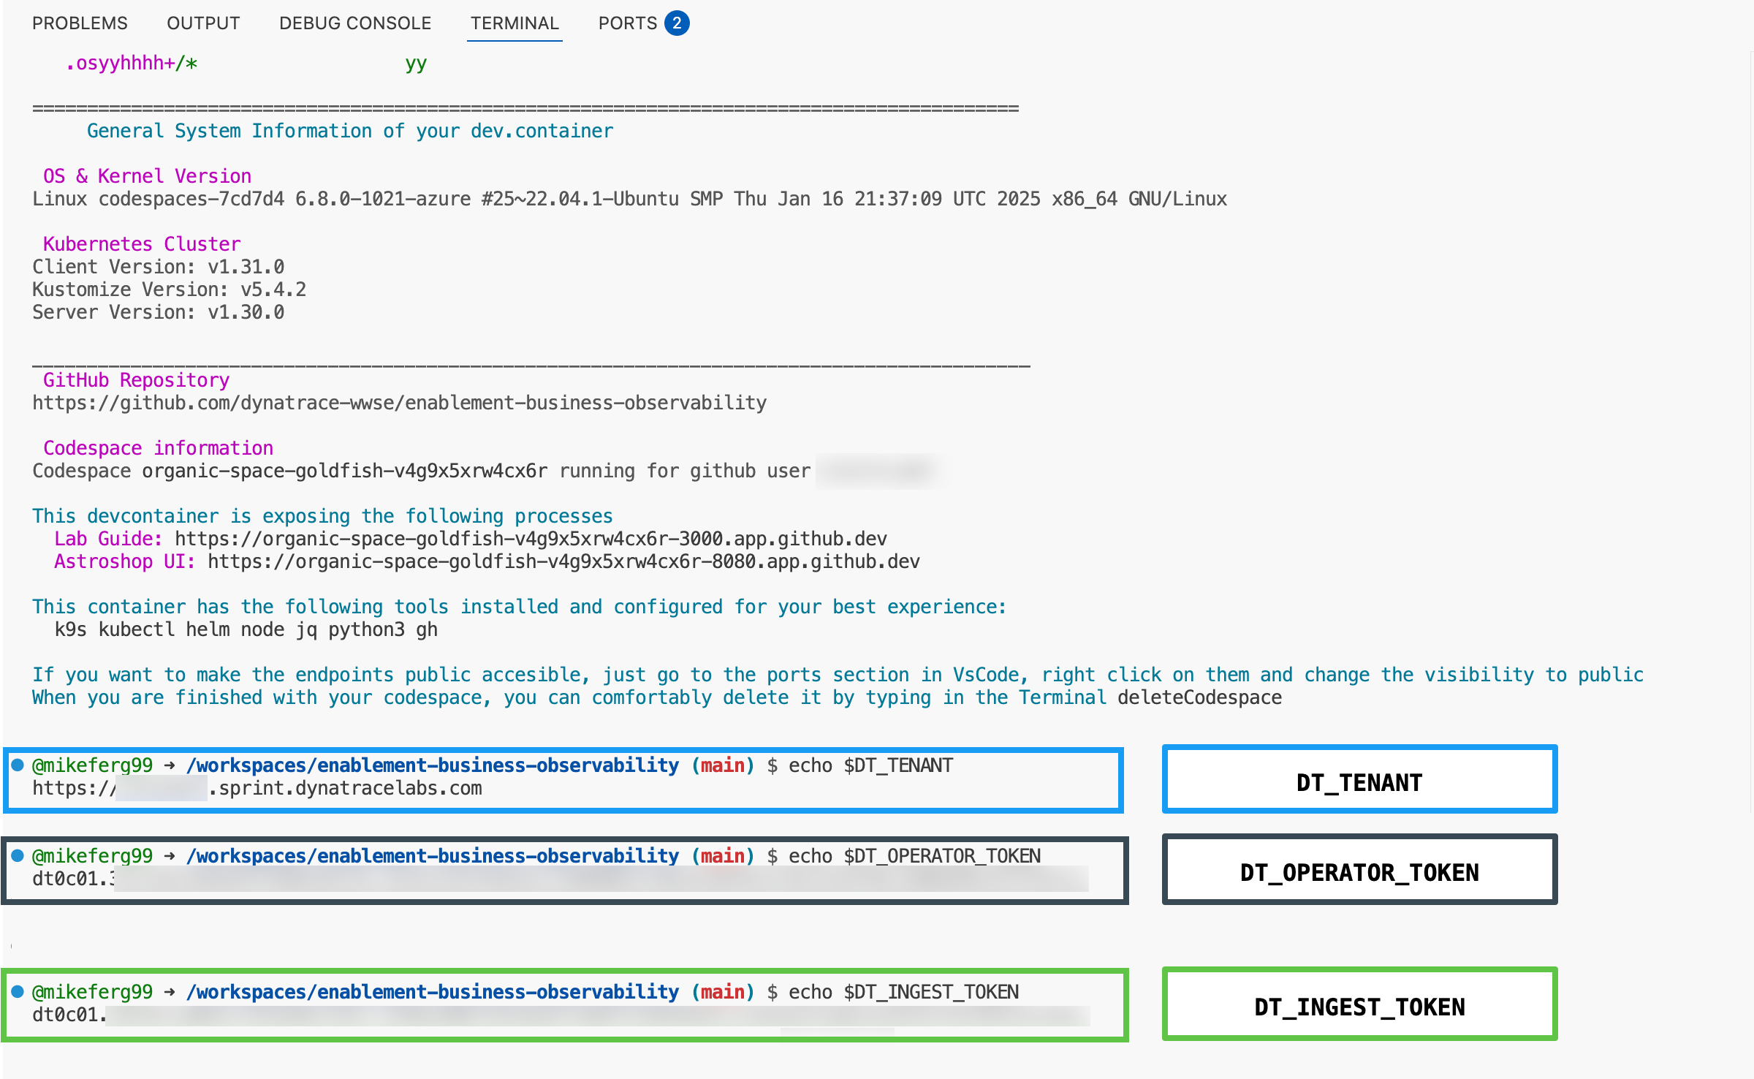Click the 'echo $DT_INGEST_TOKEN' command text
The height and width of the screenshot is (1079, 1754).
[x=903, y=992]
